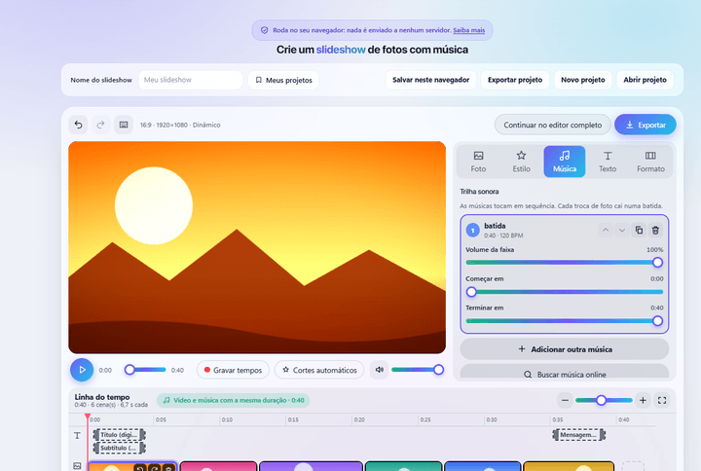Click Exportar projeto button
The image size is (701, 471).
coord(515,80)
